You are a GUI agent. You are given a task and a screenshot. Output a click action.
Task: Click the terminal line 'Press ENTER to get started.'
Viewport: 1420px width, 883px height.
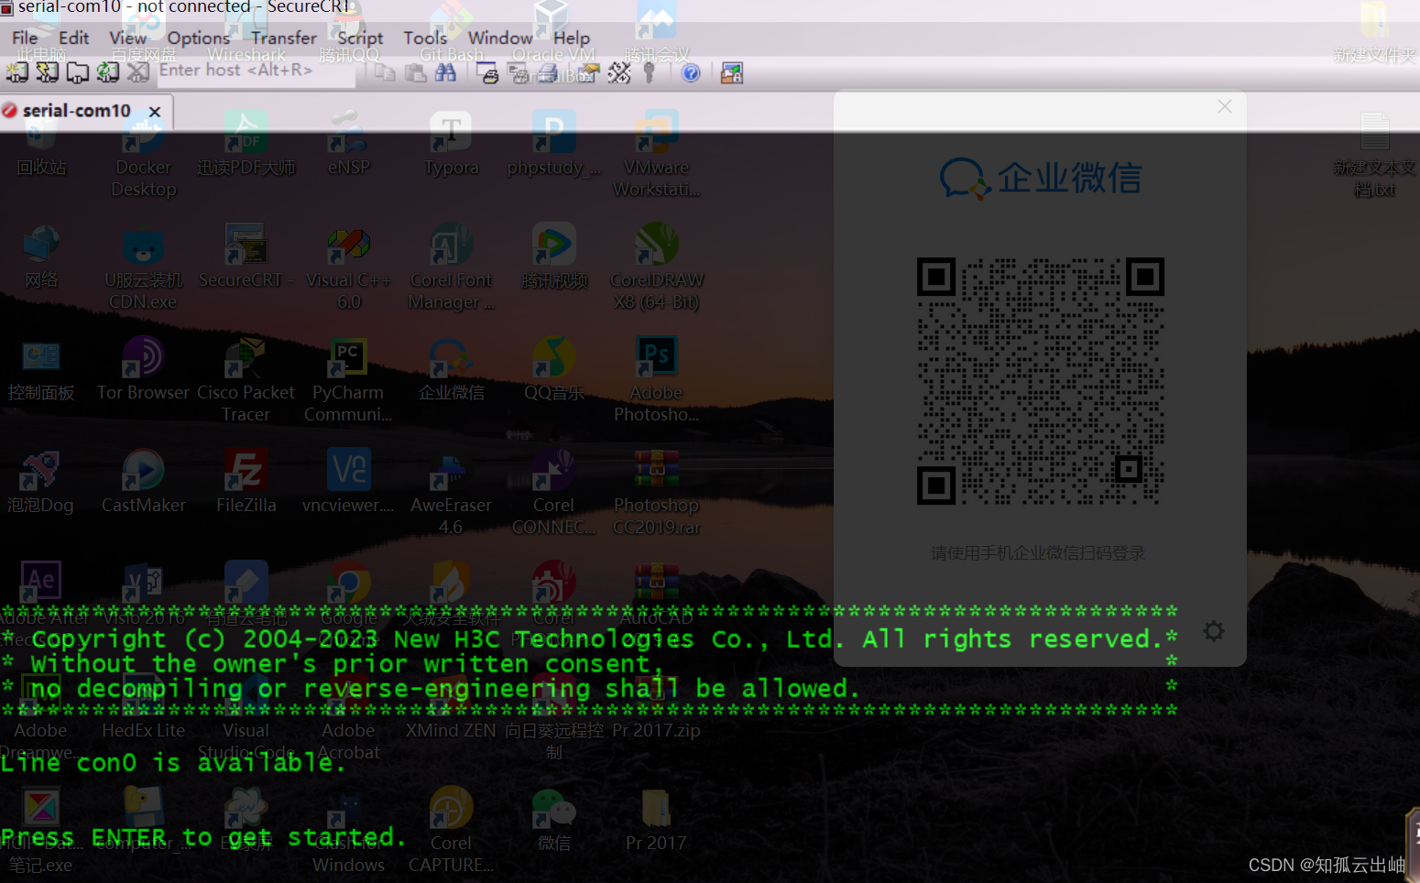[203, 837]
